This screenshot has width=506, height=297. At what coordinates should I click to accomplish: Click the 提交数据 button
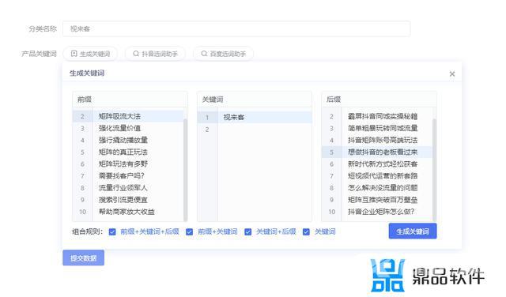(x=83, y=258)
